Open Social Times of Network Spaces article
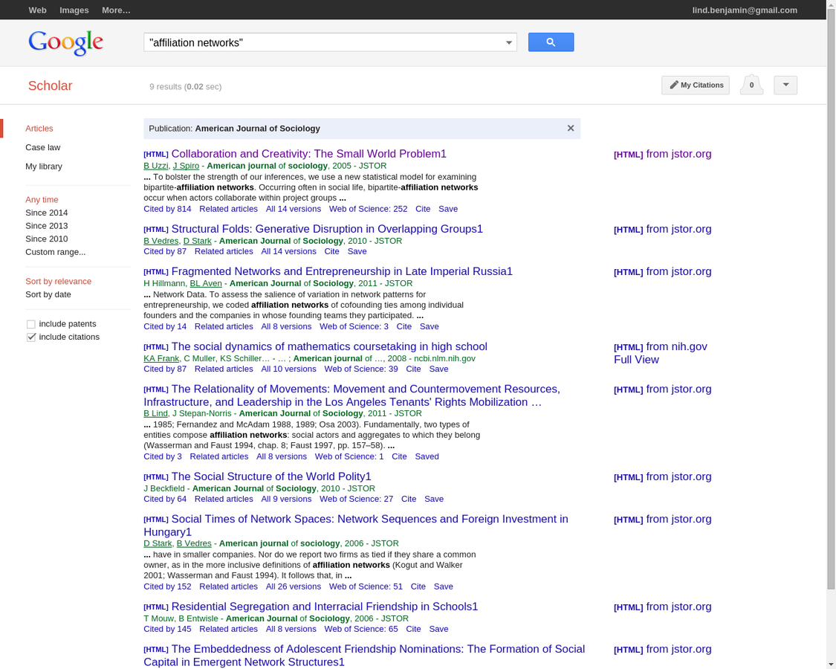The image size is (836, 669). point(356,526)
